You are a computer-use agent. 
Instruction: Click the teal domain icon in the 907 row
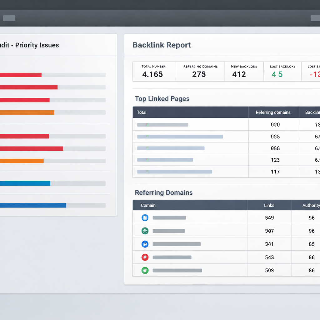coord(145,231)
